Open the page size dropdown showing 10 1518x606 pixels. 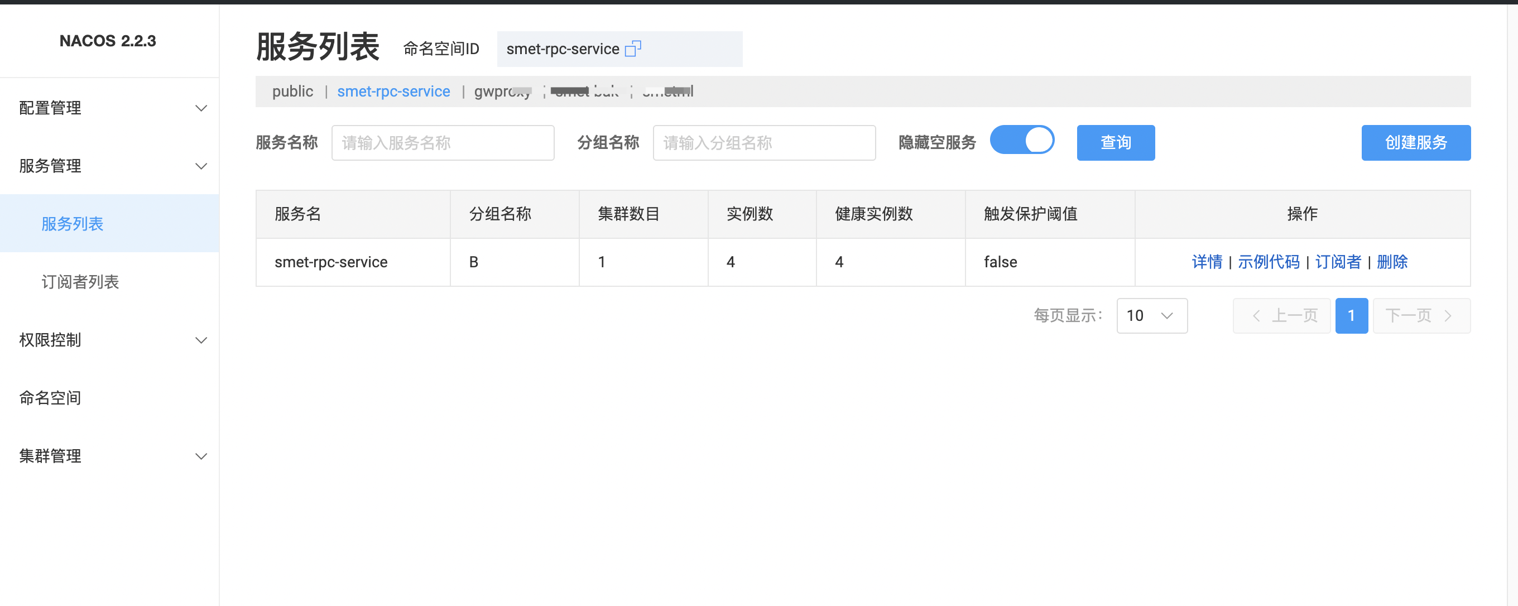(x=1151, y=316)
